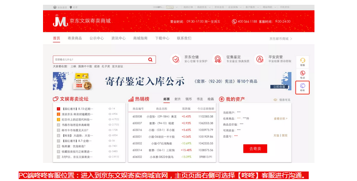Viewport: 357px width, 181px height.
Task: Click the 查看全部 link
Action: point(281,119)
